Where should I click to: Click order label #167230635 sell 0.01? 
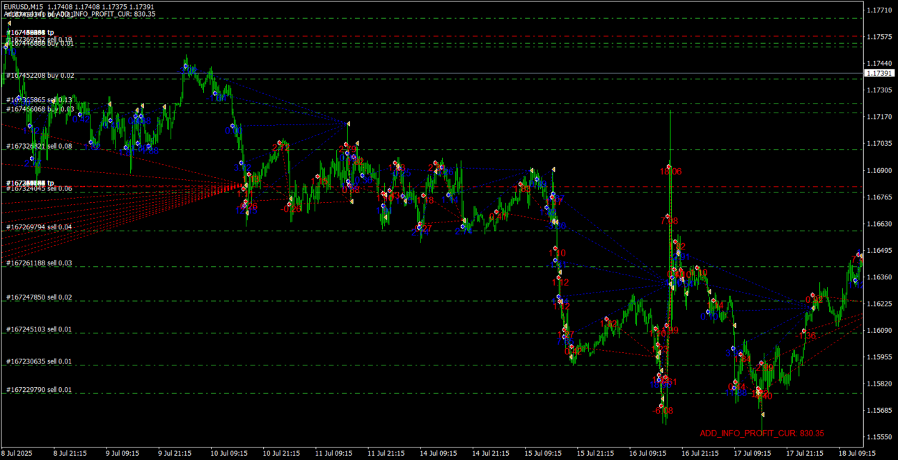(39, 361)
